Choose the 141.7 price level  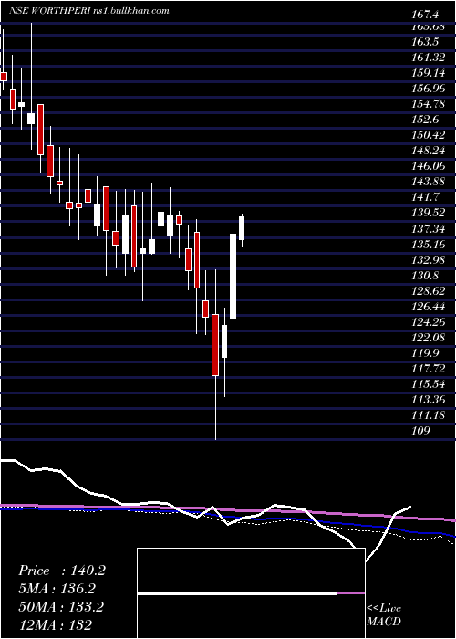426,197
